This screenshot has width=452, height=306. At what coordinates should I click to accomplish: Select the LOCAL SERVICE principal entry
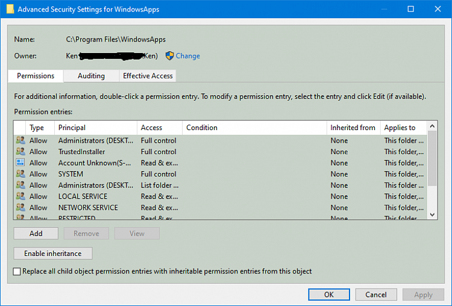pyautogui.click(x=83, y=196)
